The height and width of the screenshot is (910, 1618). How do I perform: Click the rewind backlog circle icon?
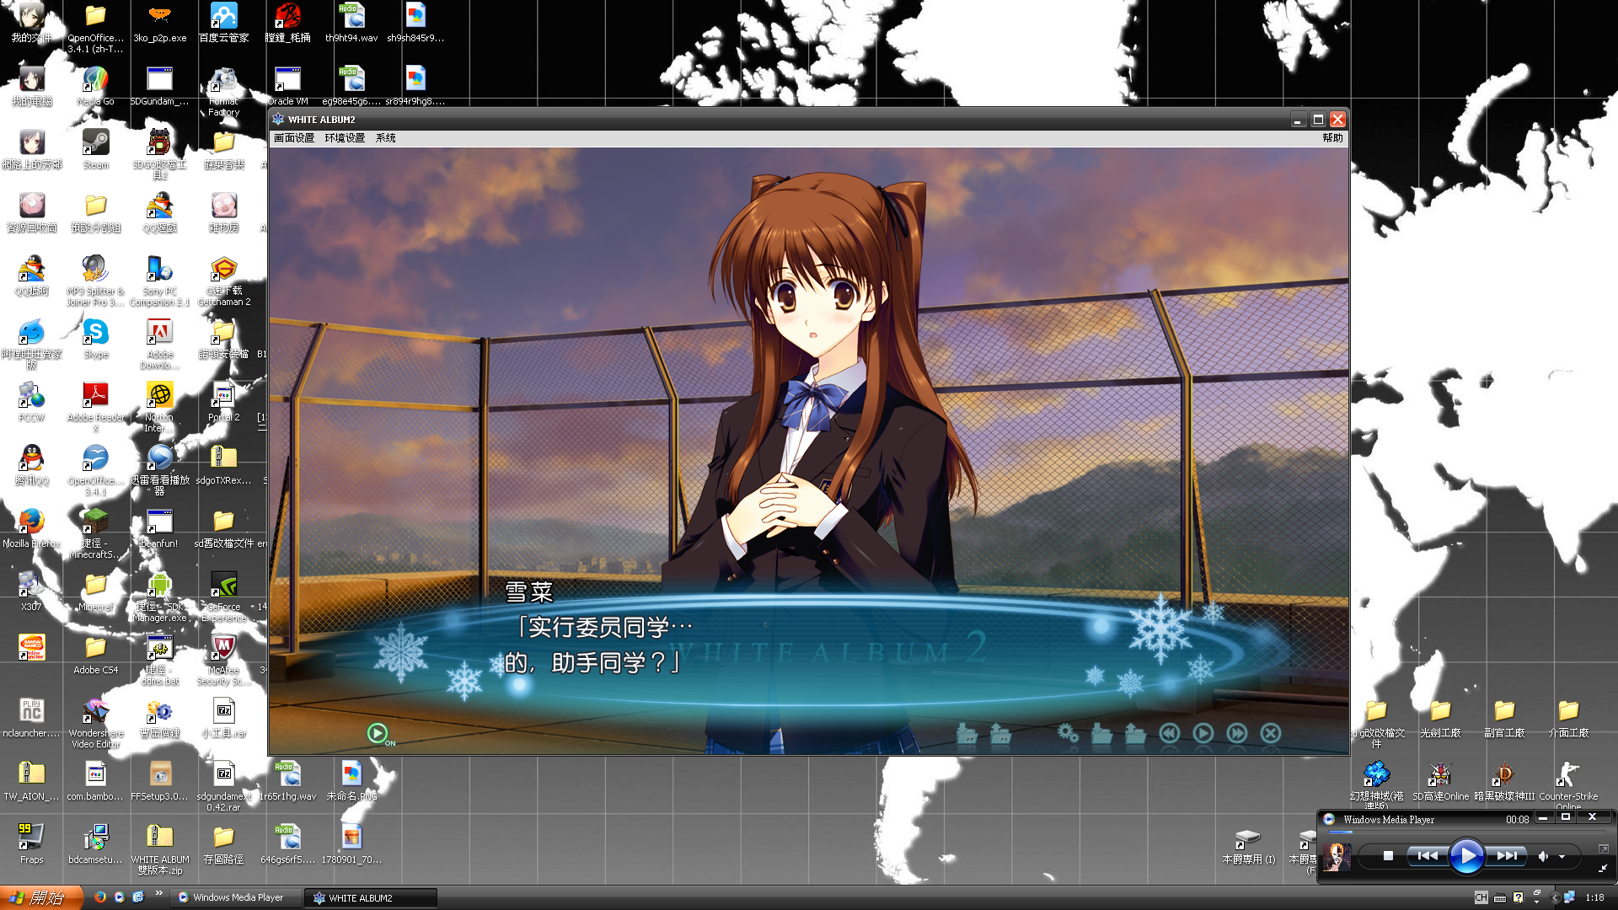pos(1169,733)
